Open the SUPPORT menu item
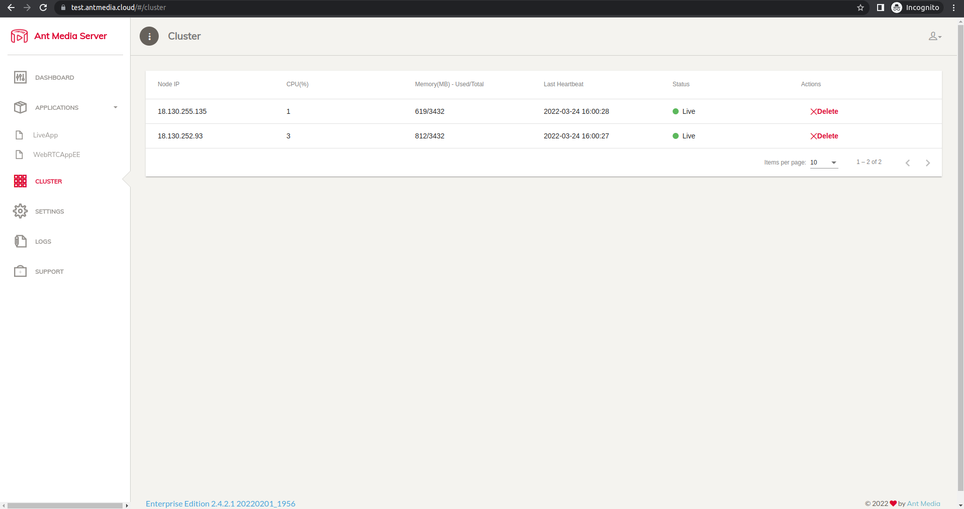The height and width of the screenshot is (509, 964). (x=49, y=272)
